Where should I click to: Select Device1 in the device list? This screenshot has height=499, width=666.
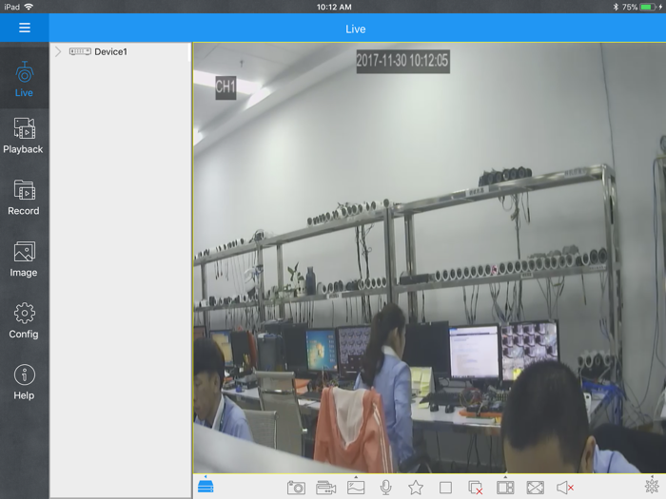coord(110,51)
